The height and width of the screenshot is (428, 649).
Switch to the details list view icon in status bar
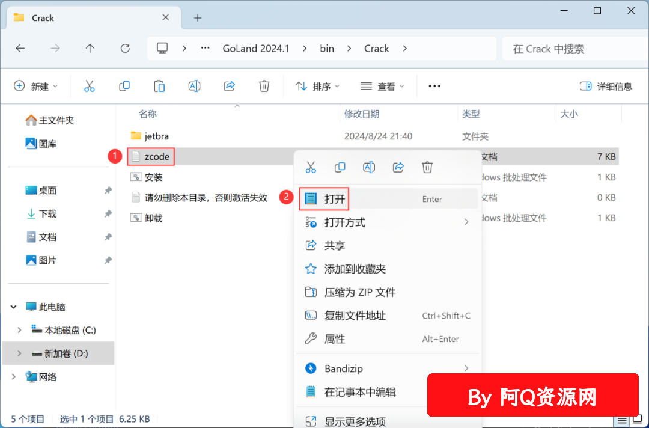[x=622, y=421]
